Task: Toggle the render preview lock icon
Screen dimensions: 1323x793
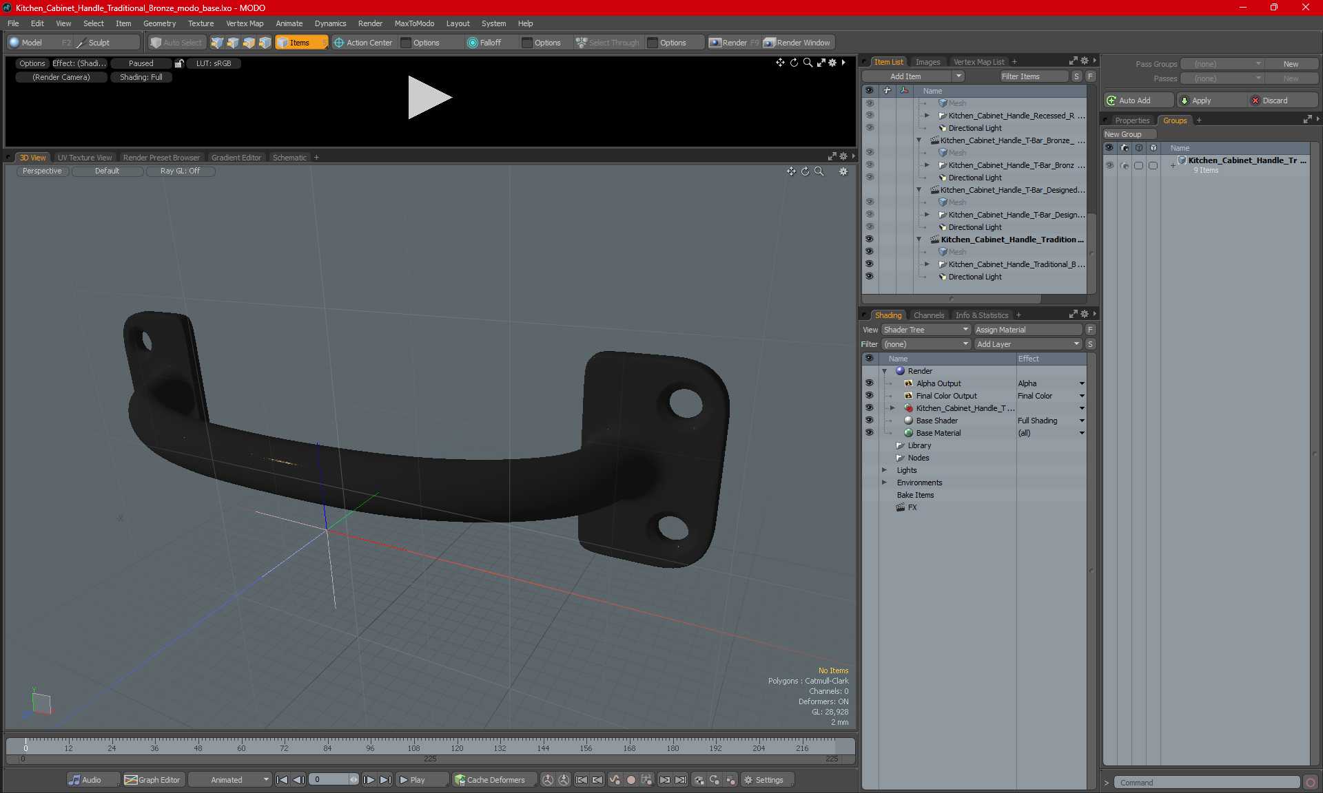Action: pos(179,63)
